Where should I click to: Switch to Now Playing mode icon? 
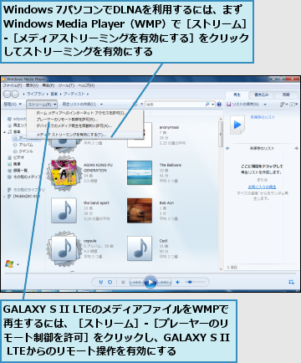coord(291,282)
